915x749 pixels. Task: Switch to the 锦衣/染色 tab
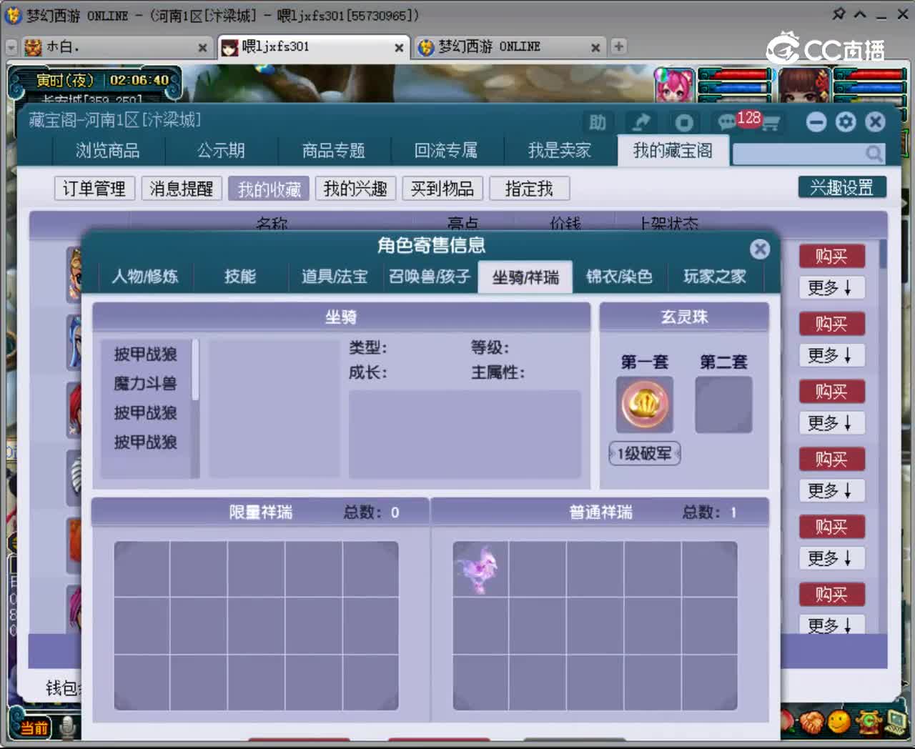tap(619, 277)
